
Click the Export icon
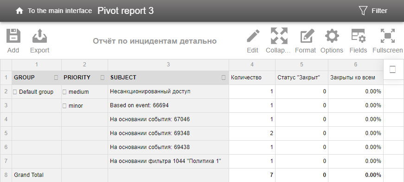(39, 36)
